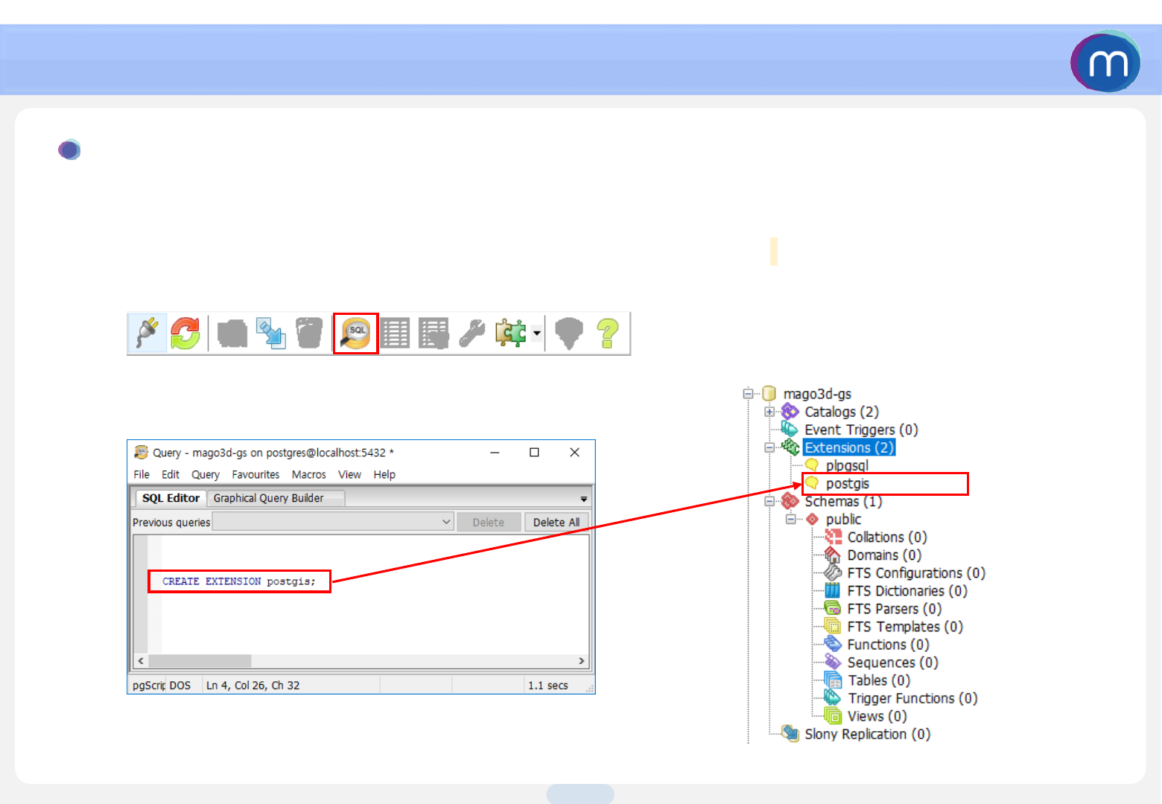The image size is (1162, 804).
Task: Select the Extensions (2) tree item
Action: [849, 447]
